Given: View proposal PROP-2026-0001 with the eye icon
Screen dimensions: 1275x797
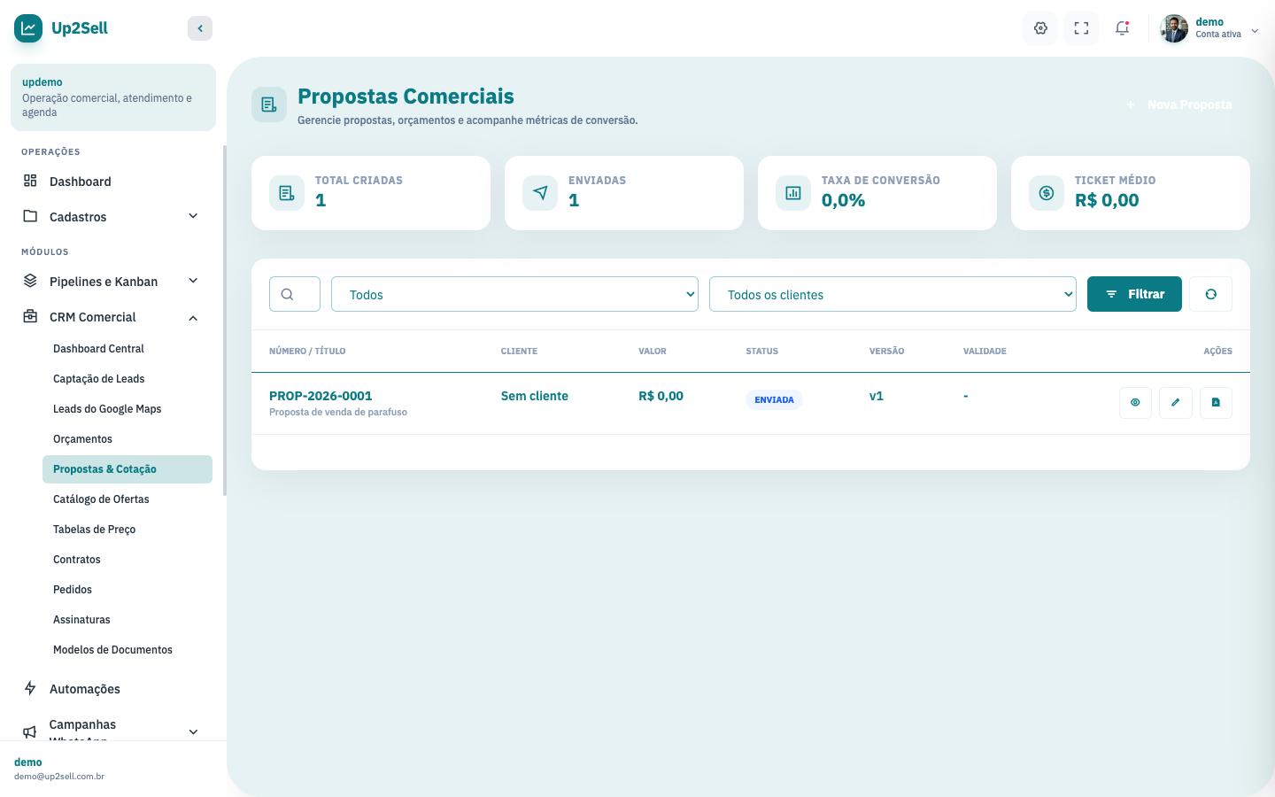Looking at the screenshot, I should pos(1135,402).
